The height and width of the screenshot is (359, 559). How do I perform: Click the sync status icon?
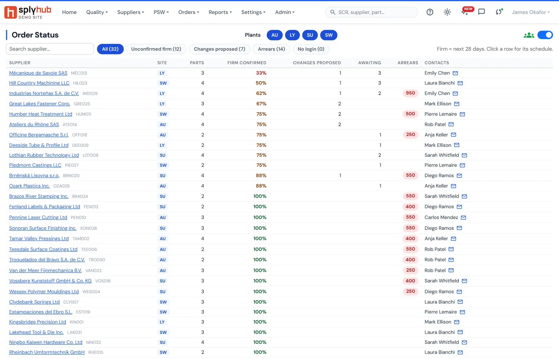[x=499, y=12]
